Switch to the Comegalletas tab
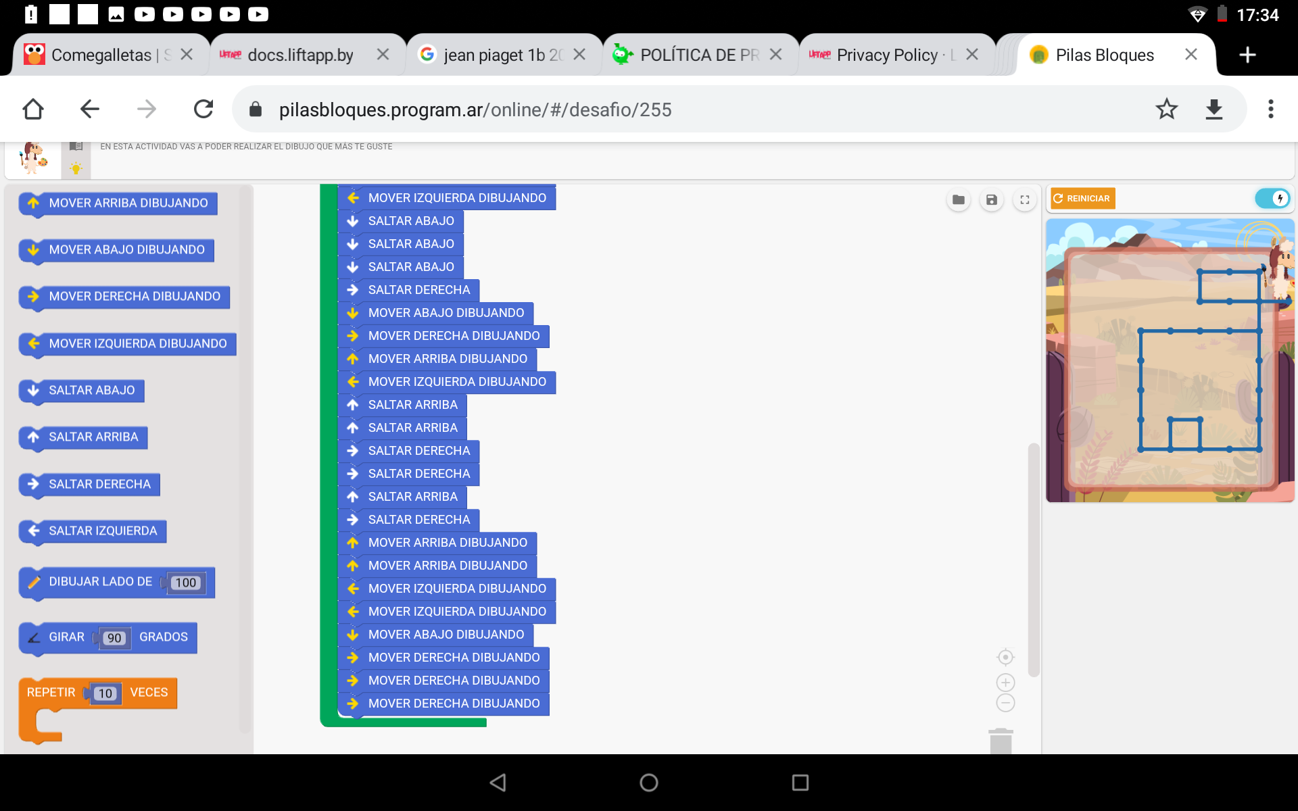The height and width of the screenshot is (811, 1298). pos(101,55)
